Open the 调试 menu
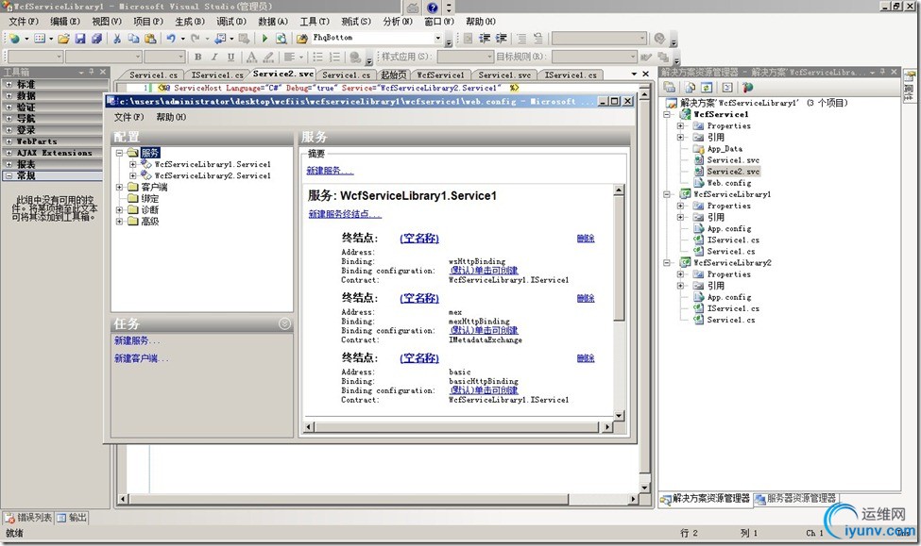921x546 pixels. tap(231, 21)
